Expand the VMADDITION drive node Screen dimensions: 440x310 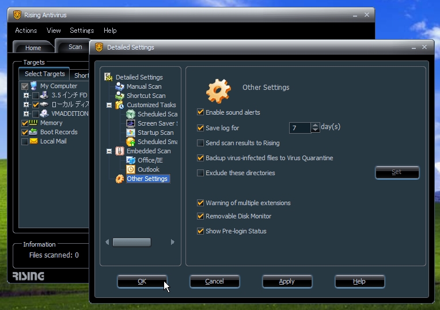coord(26,114)
